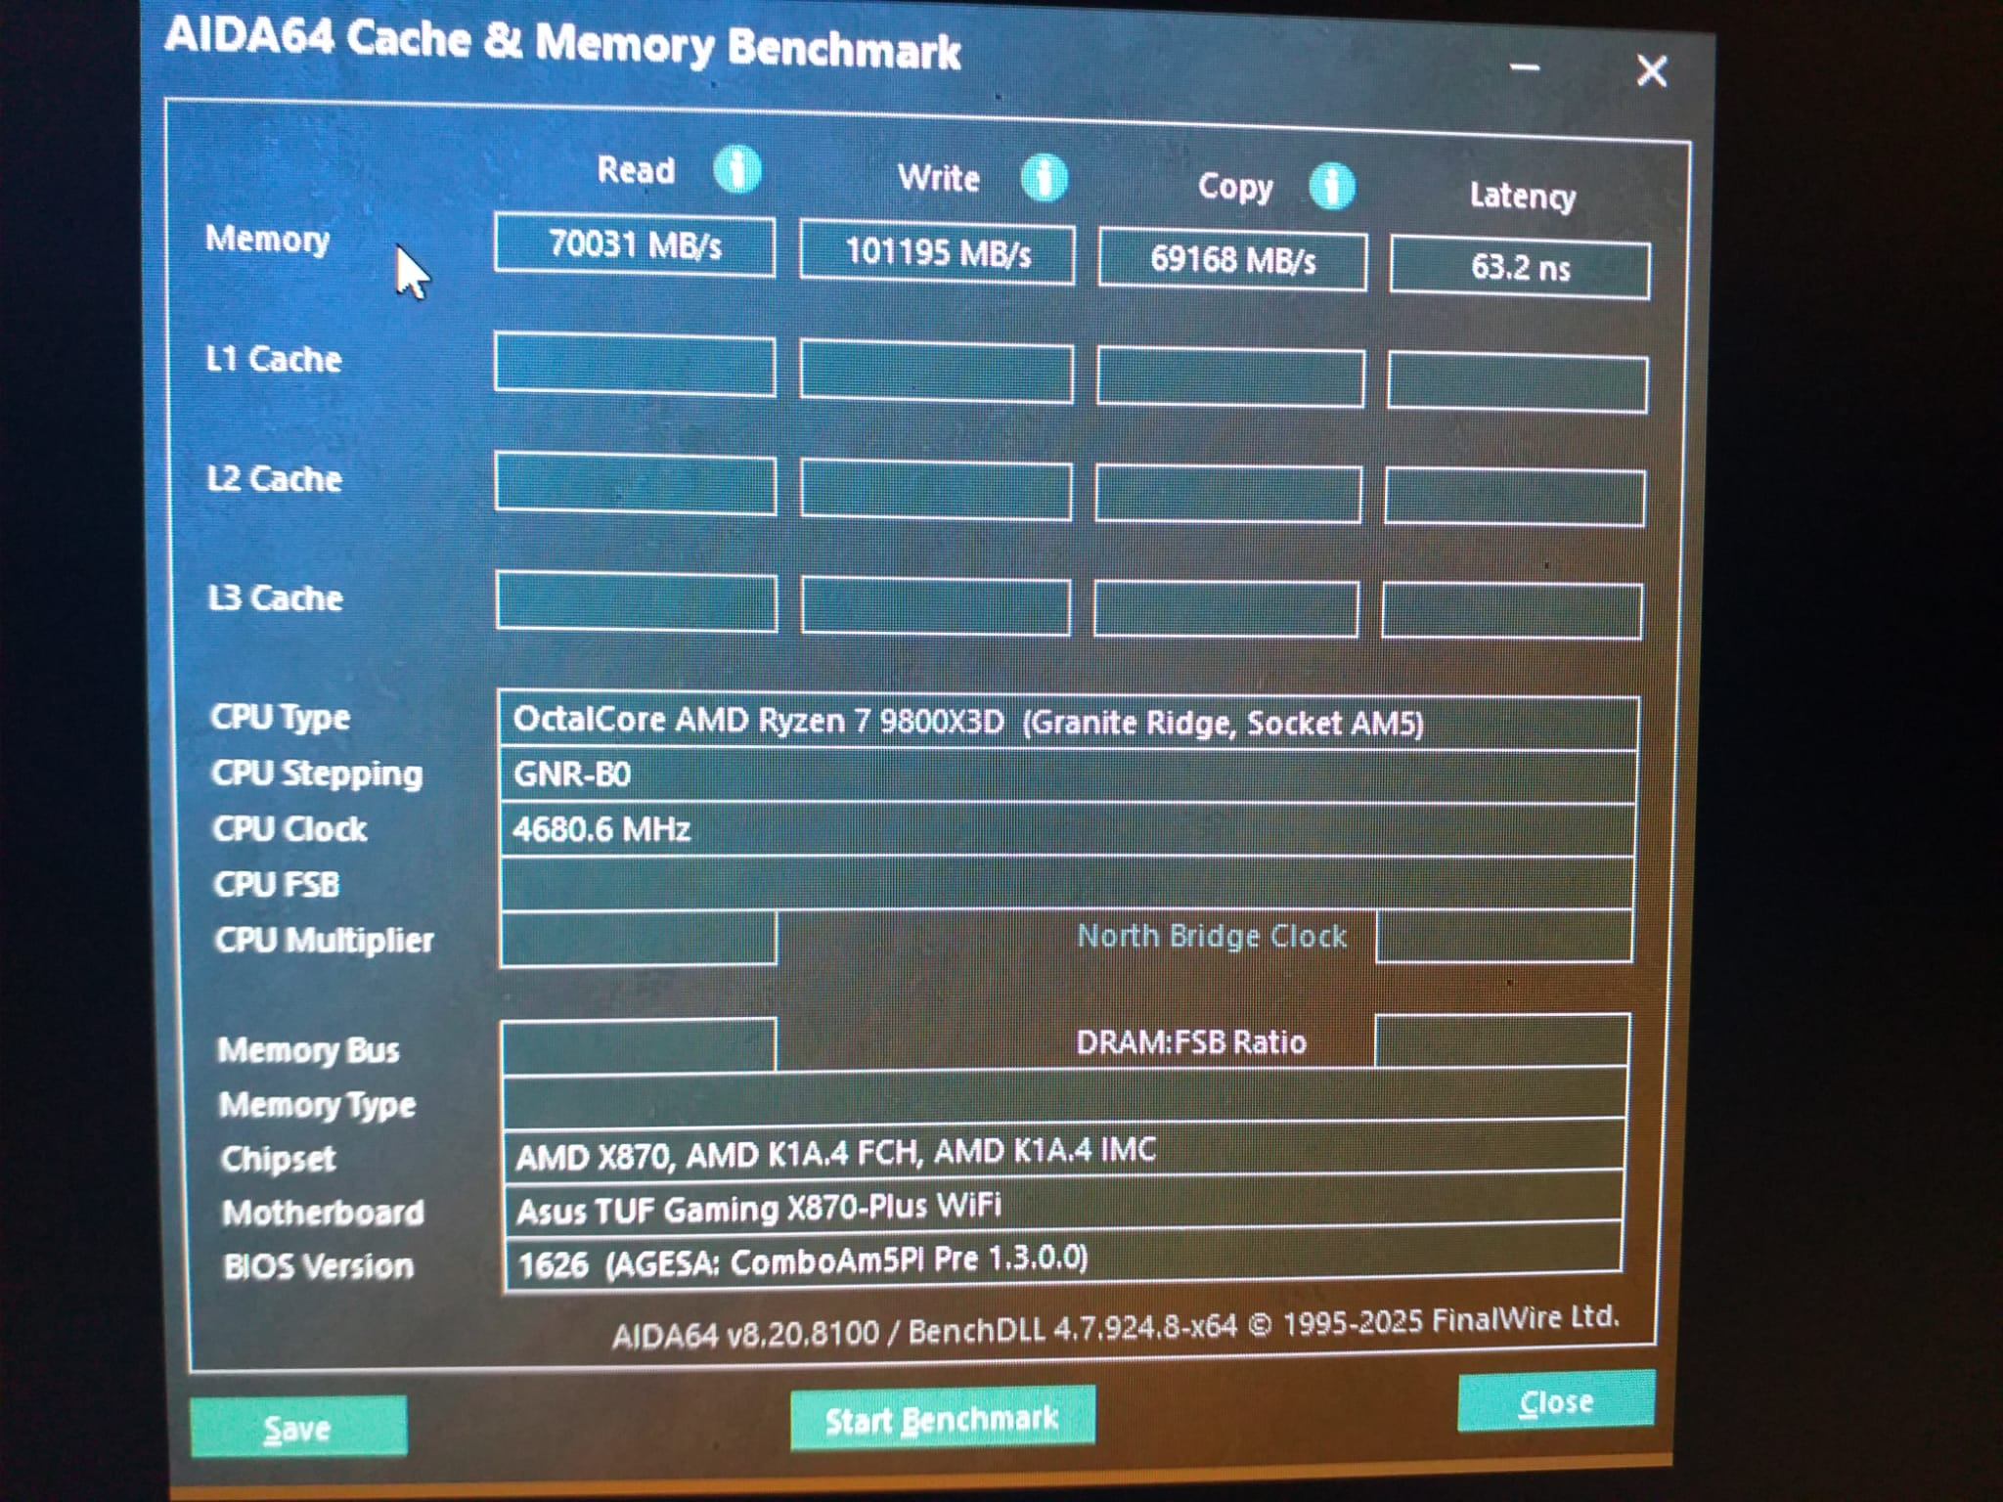The width and height of the screenshot is (2003, 1502).
Task: Click the Motherboard label
Action: tap(323, 1213)
